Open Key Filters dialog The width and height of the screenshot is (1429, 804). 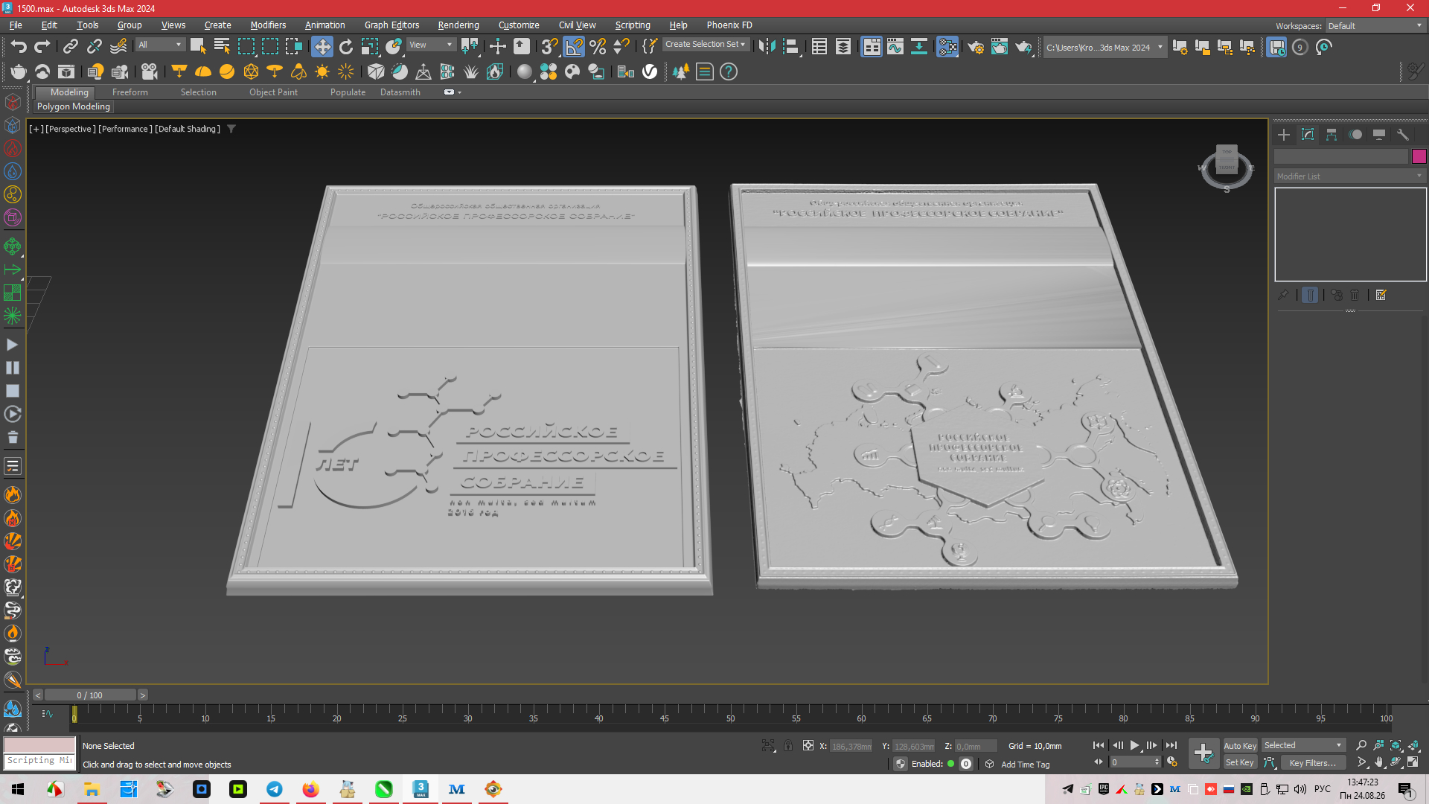pos(1313,762)
